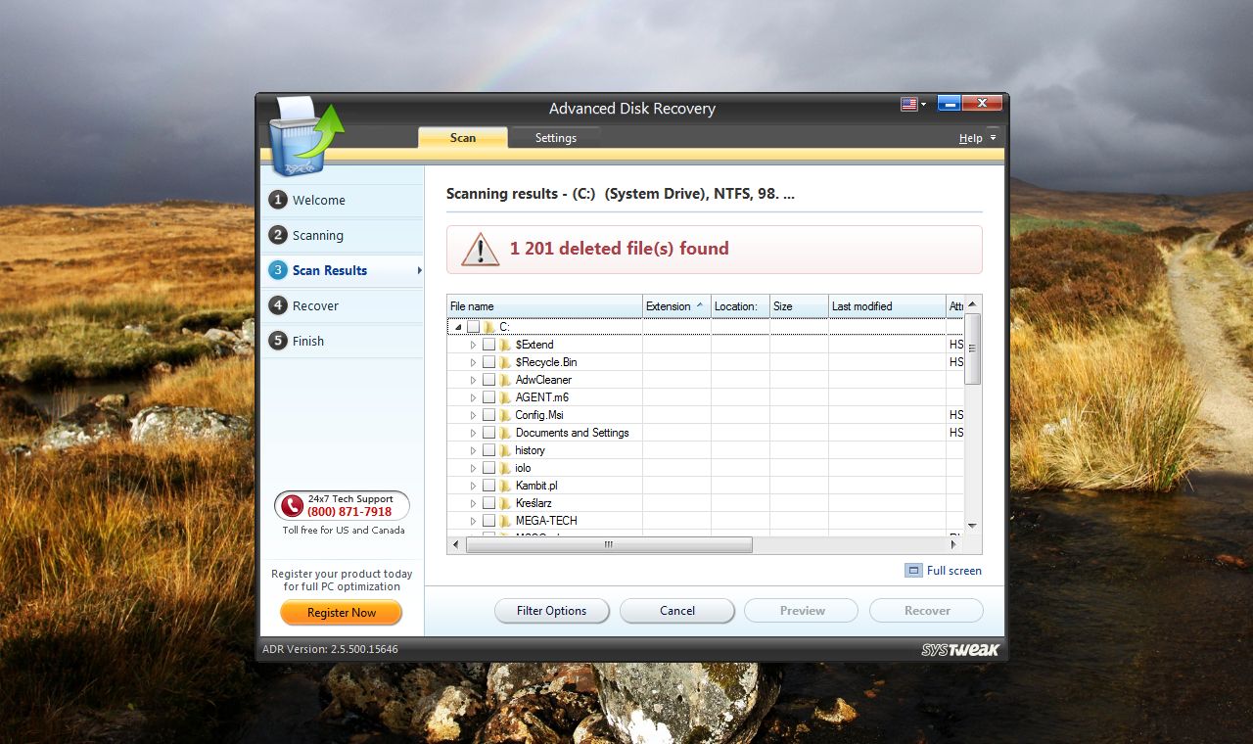This screenshot has height=744, width=1253.
Task: Click the tech support phone icon
Action: tap(292, 505)
